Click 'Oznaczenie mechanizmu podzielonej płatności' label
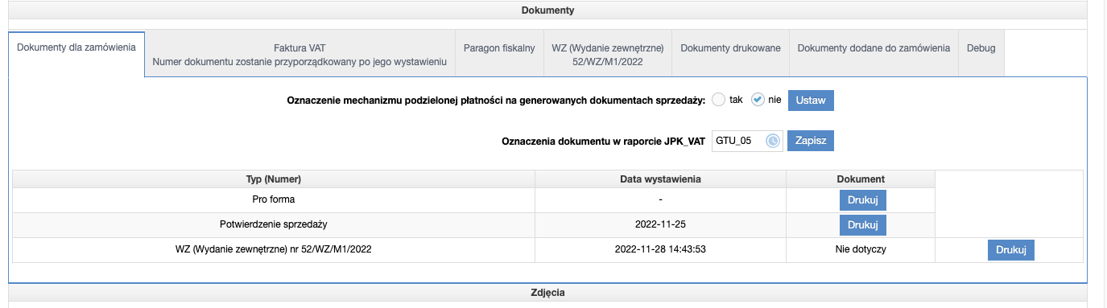The width and height of the screenshot is (1107, 308). (x=496, y=101)
